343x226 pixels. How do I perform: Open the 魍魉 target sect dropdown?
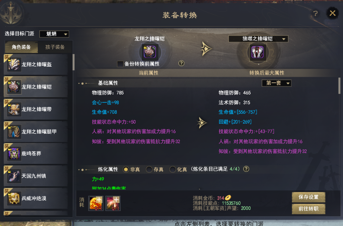click(54, 34)
